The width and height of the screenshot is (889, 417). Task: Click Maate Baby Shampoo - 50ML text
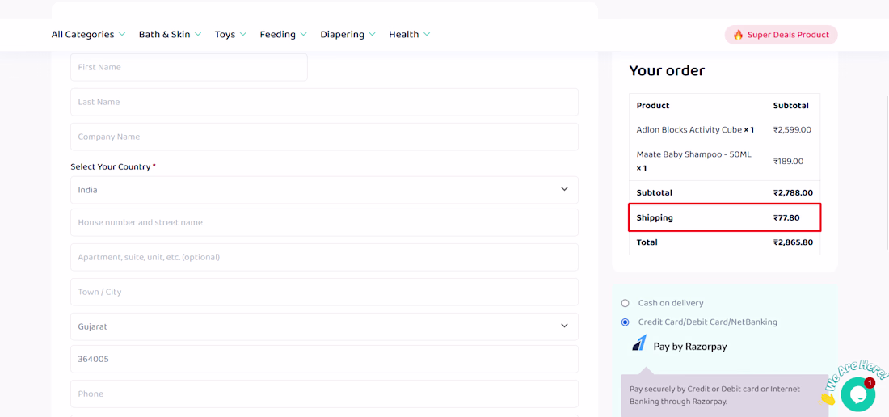coord(694,154)
